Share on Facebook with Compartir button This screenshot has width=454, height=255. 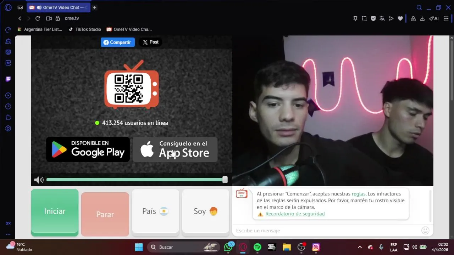pyautogui.click(x=118, y=42)
